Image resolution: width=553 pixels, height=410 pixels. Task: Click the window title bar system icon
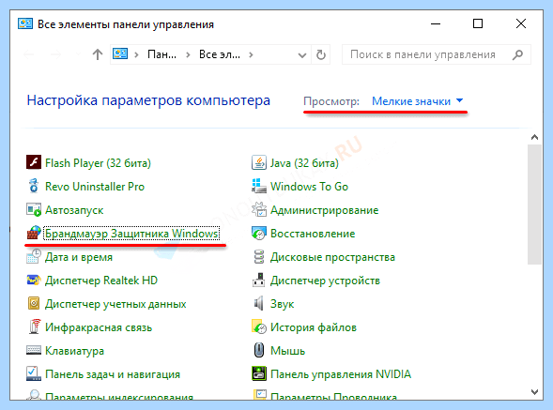[x=25, y=24]
